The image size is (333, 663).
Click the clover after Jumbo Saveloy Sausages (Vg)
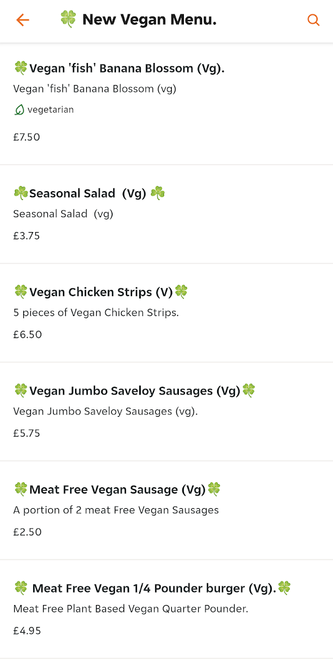pos(249,391)
